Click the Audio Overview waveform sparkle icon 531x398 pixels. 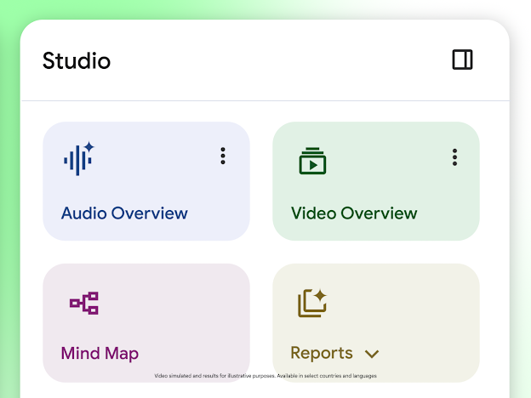78,159
